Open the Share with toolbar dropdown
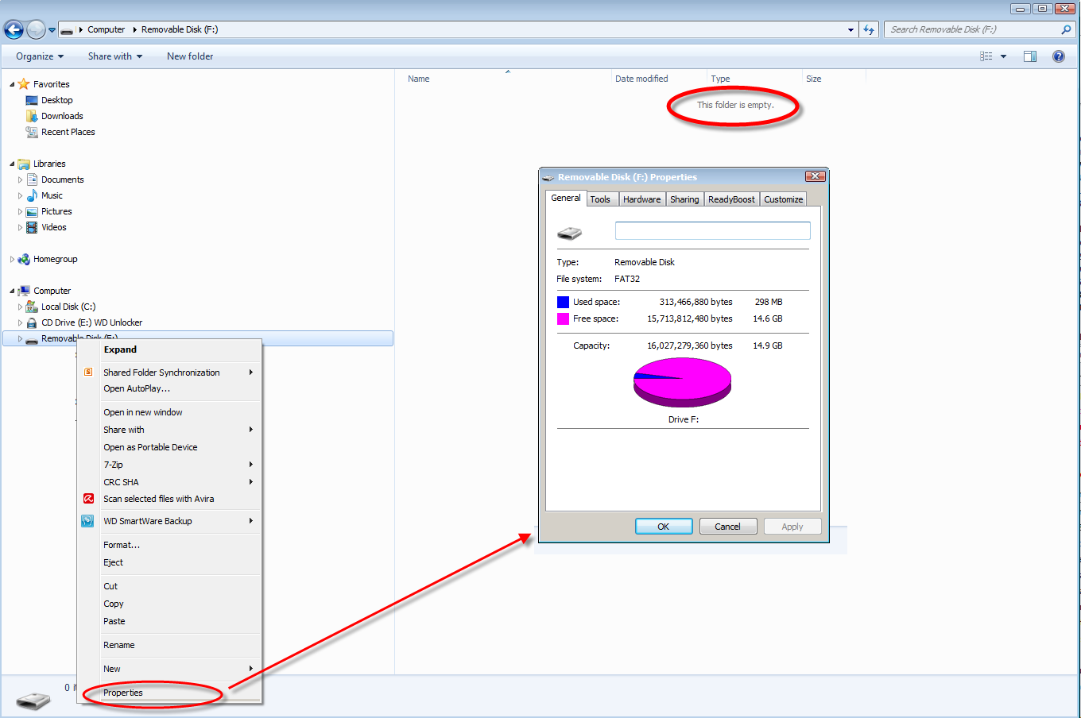The width and height of the screenshot is (1081, 718). click(x=114, y=56)
